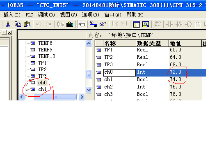
Task: Click the 数据类型 column header
Action: pyautogui.click(x=152, y=44)
